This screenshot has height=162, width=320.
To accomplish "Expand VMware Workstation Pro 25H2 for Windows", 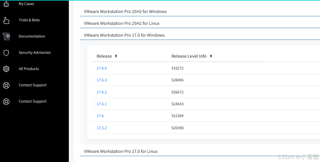I will pos(125,12).
